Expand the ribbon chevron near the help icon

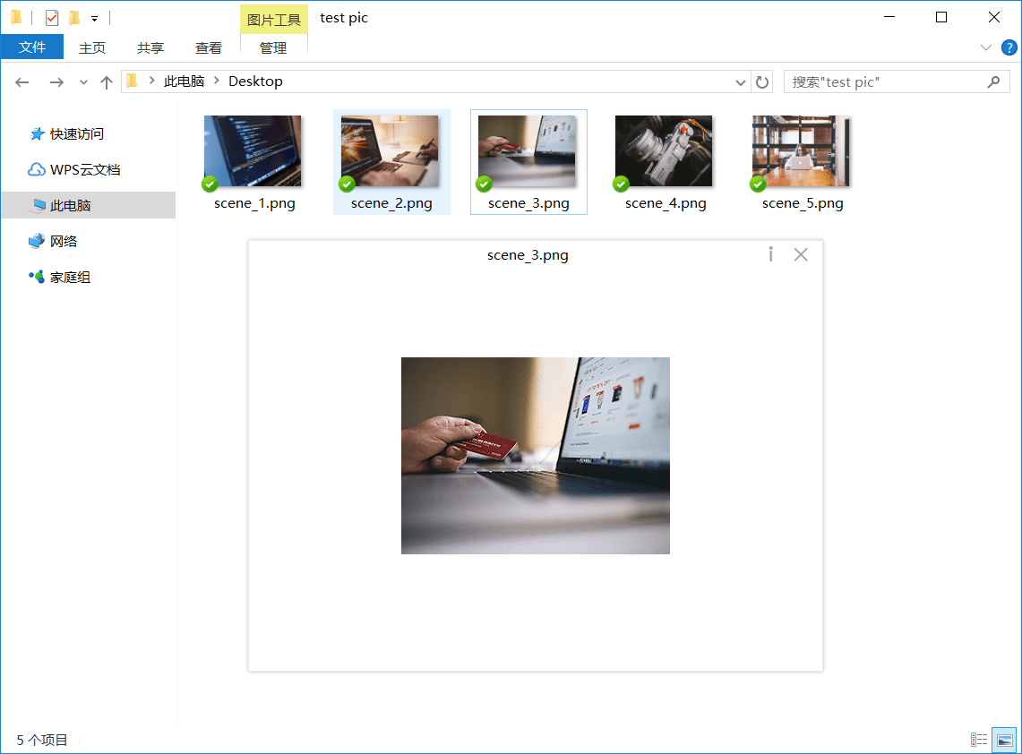tap(986, 47)
